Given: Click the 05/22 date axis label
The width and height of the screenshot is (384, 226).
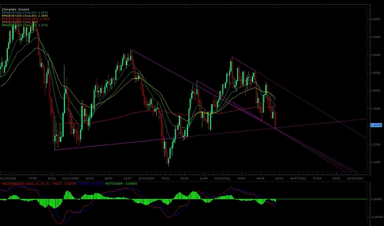Looking at the screenshot, I should pyautogui.click(x=165, y=178).
